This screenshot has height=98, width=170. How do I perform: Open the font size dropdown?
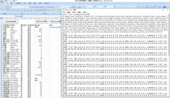28,7
